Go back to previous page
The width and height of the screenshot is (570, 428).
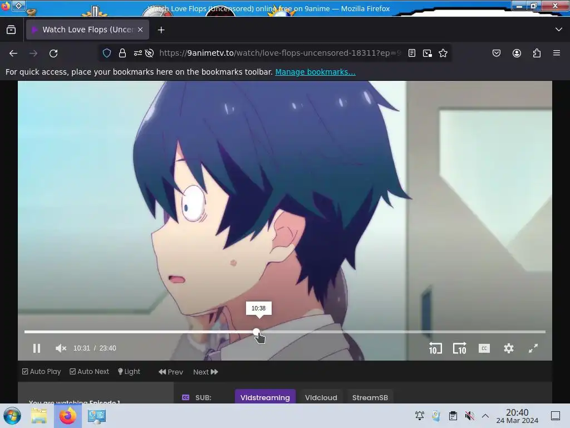(13, 53)
